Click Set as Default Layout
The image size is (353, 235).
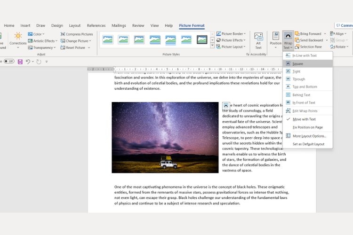(307, 144)
